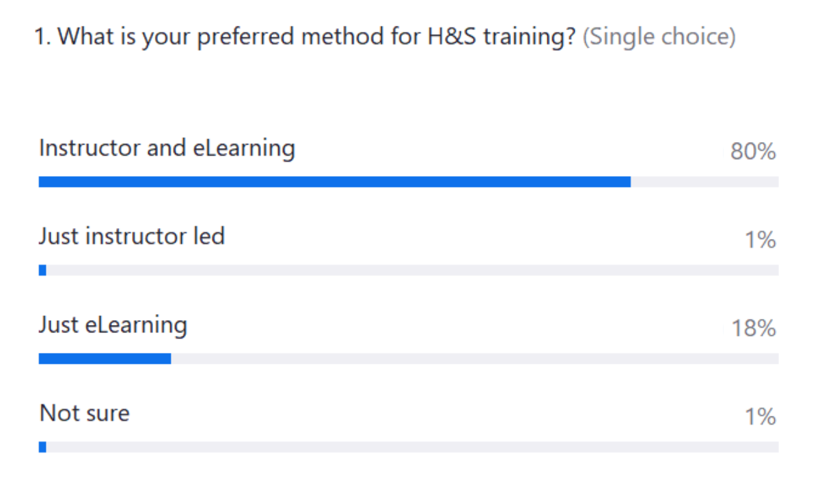This screenshot has height=486, width=820.
Task: Click the word 'training?' in the question
Action: click(529, 37)
